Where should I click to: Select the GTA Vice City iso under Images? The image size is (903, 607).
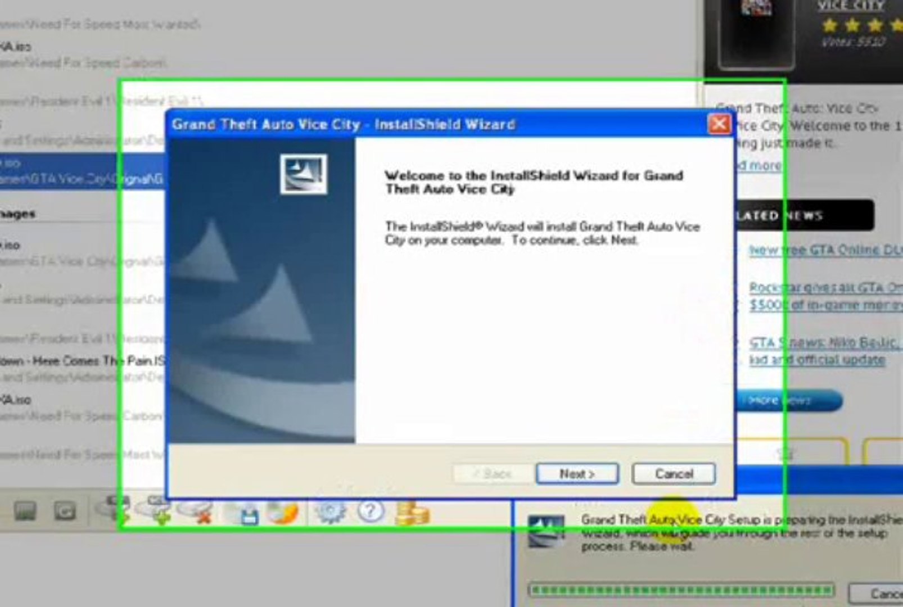click(82, 253)
